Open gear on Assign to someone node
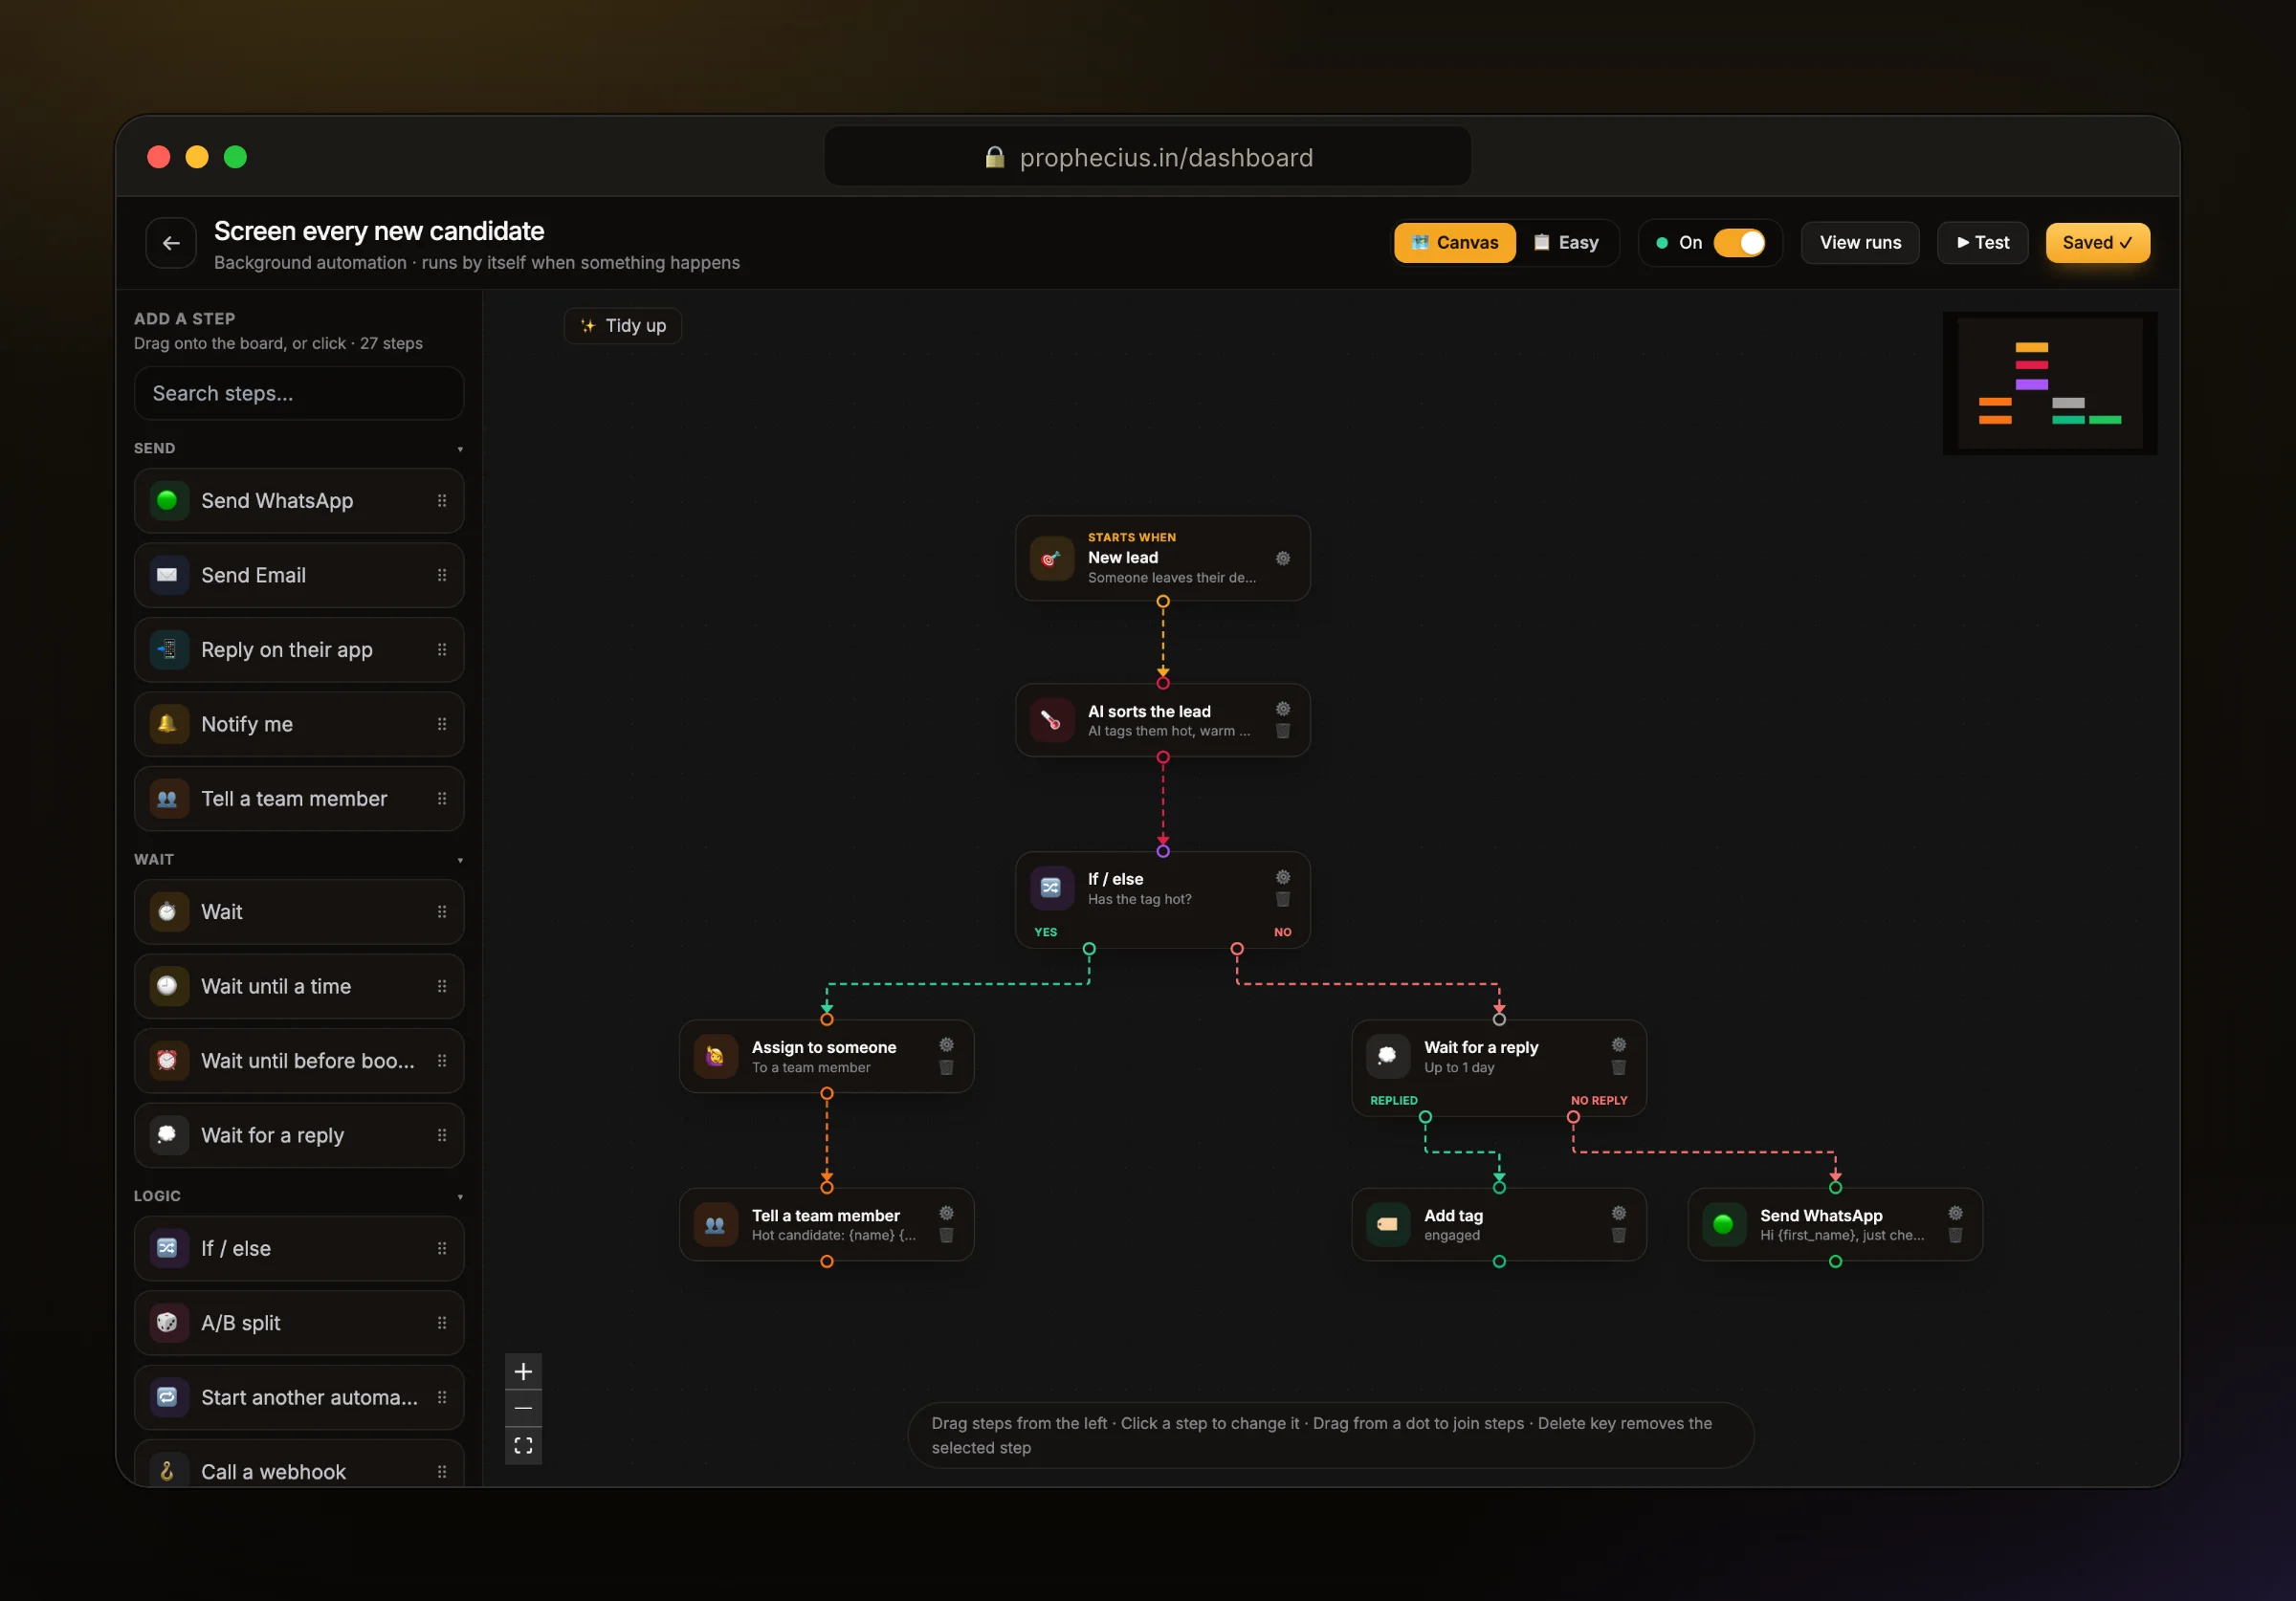 click(x=946, y=1045)
